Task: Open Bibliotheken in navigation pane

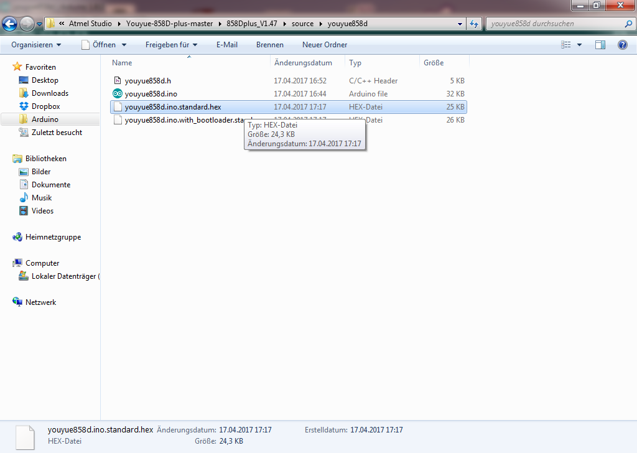Action: point(45,159)
